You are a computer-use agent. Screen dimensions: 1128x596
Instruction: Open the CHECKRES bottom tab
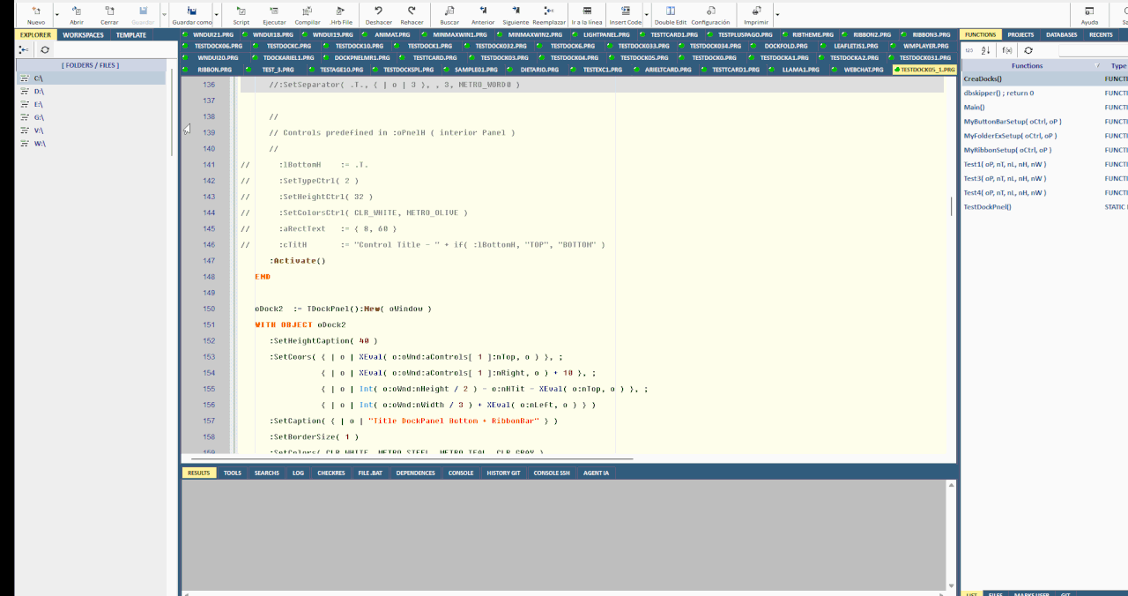pyautogui.click(x=331, y=473)
